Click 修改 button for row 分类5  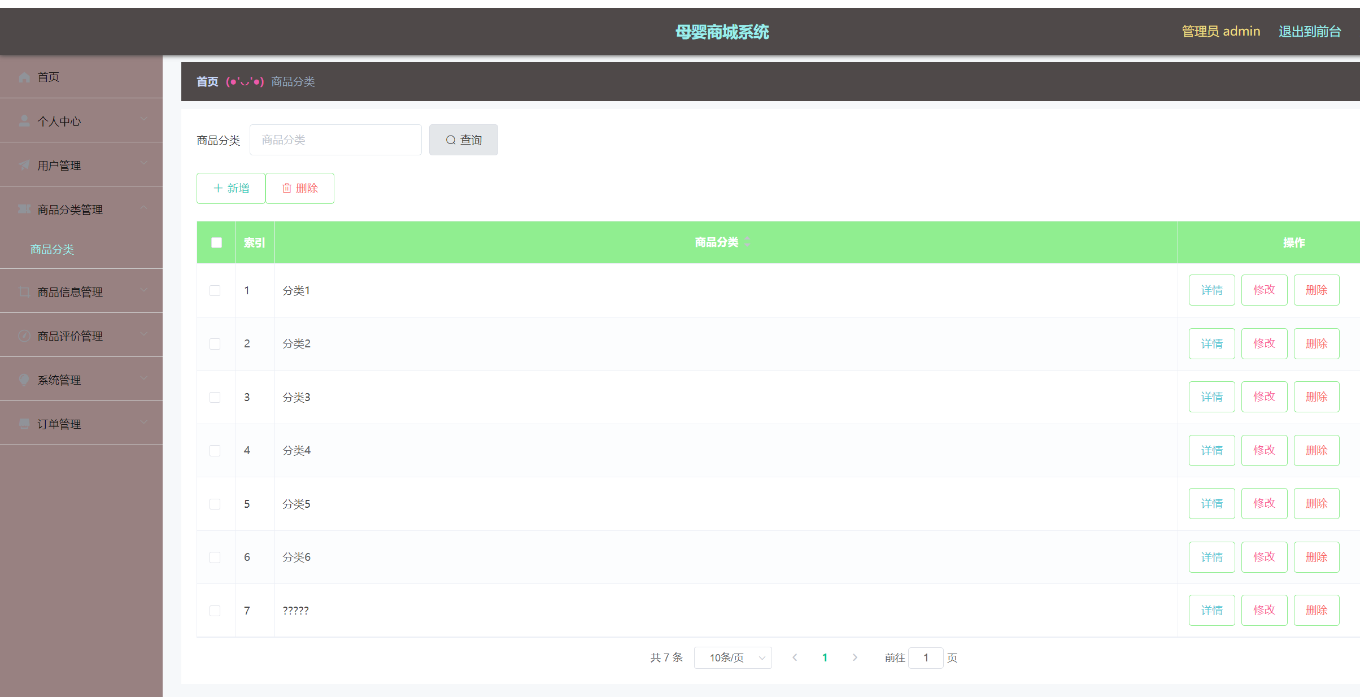coord(1264,503)
